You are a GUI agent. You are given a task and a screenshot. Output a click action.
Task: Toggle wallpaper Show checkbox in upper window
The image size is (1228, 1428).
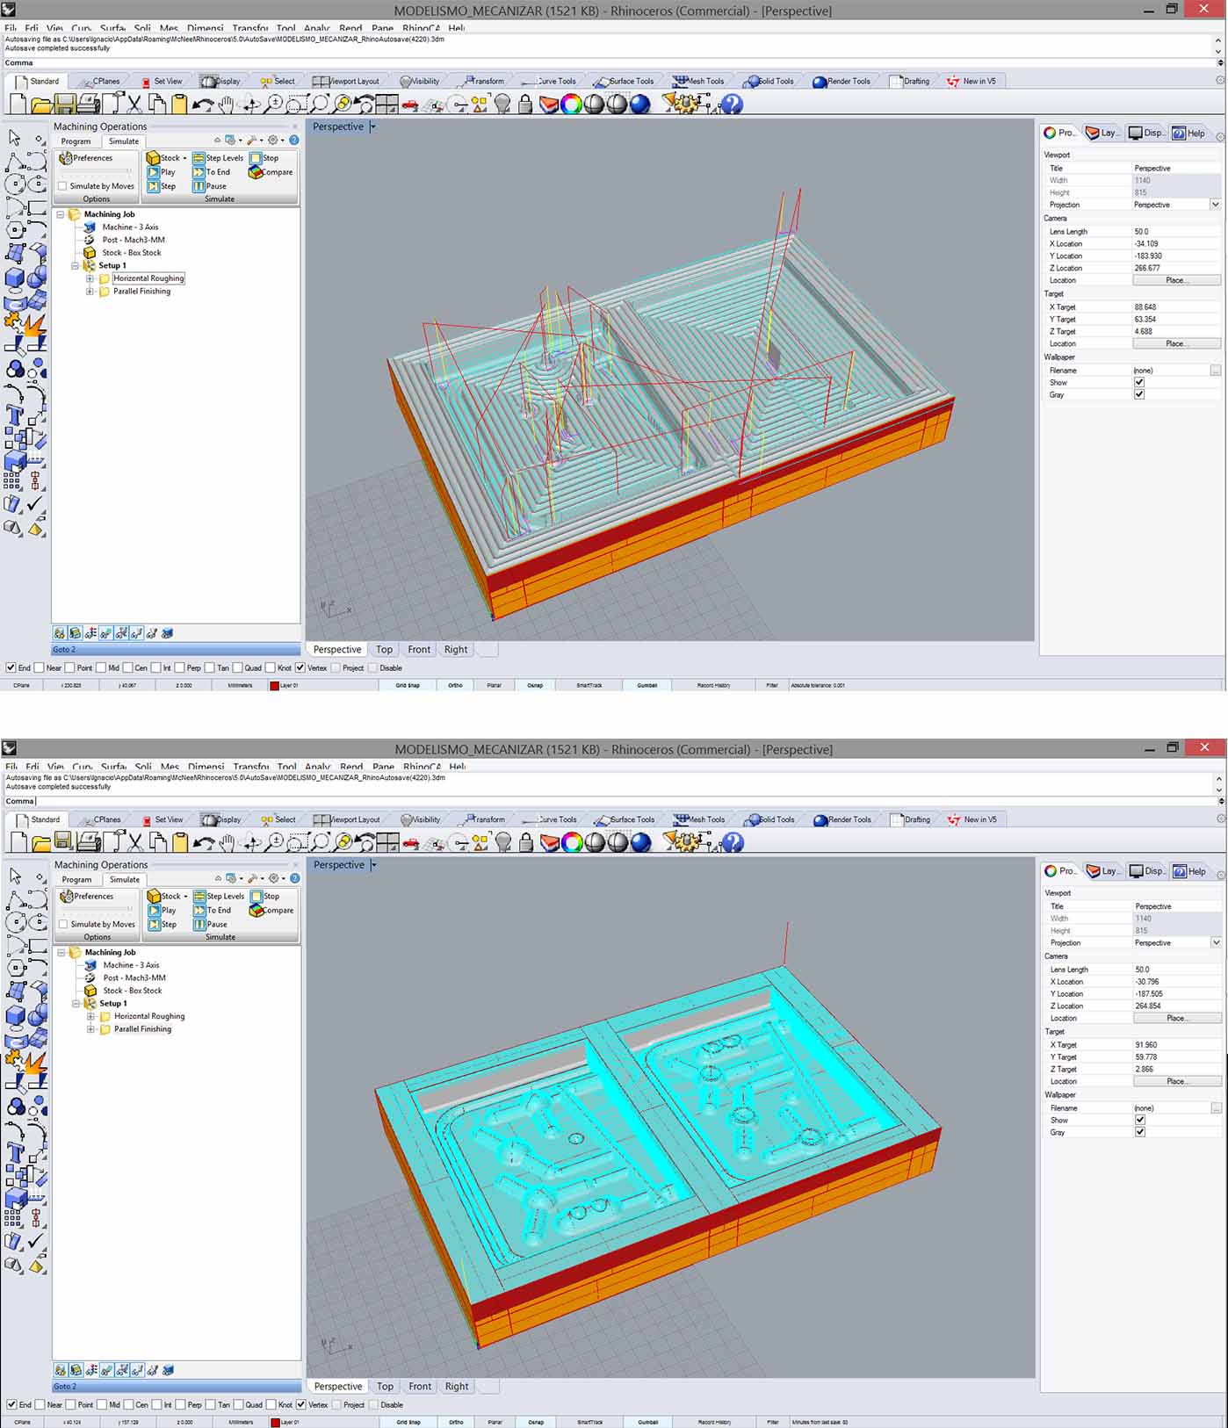[1139, 382]
